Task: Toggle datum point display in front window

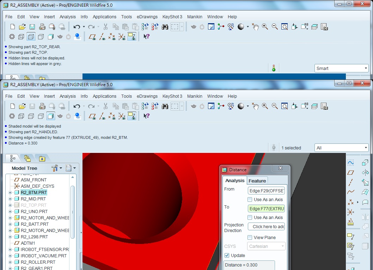Action: pos(112,116)
